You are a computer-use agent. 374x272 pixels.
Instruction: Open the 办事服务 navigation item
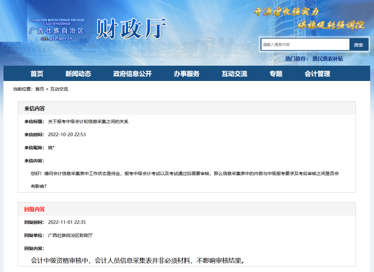[187, 74]
